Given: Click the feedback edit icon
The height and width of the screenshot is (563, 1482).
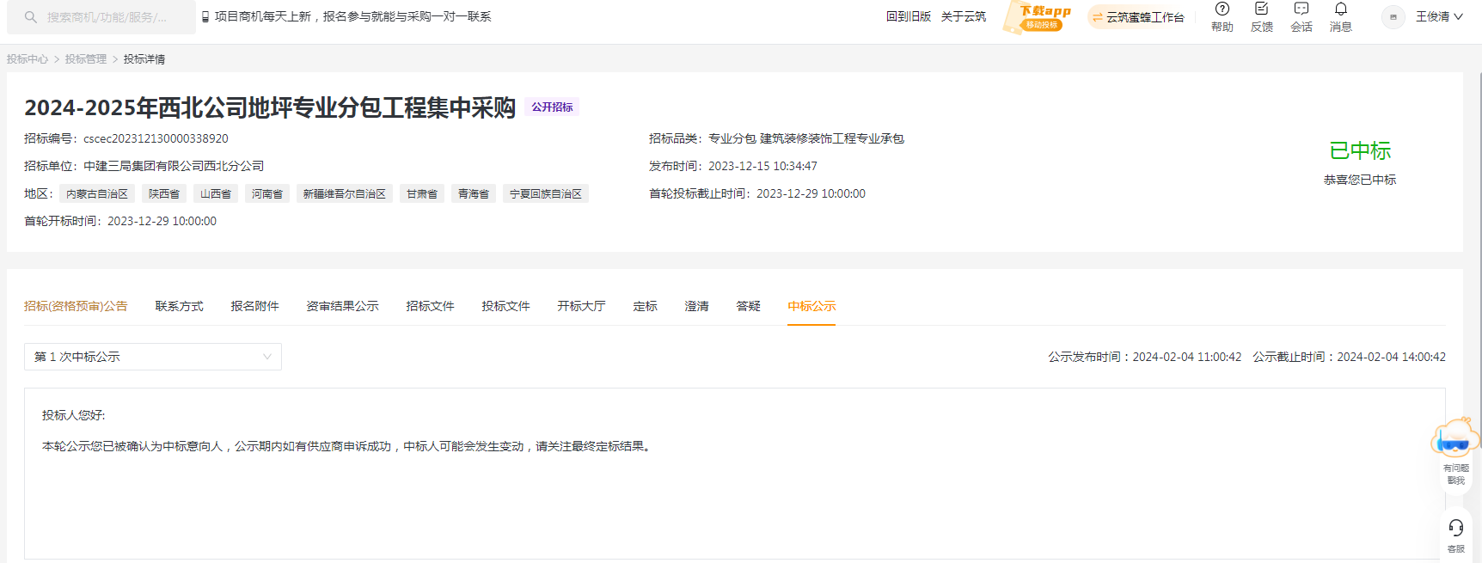Looking at the screenshot, I should pos(1261,9).
